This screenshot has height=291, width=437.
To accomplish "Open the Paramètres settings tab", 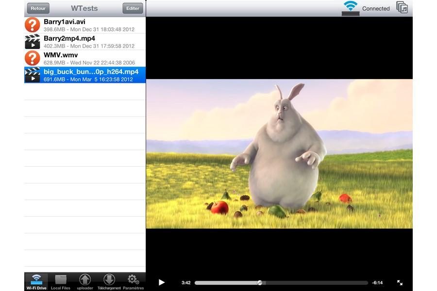I will coord(133,282).
